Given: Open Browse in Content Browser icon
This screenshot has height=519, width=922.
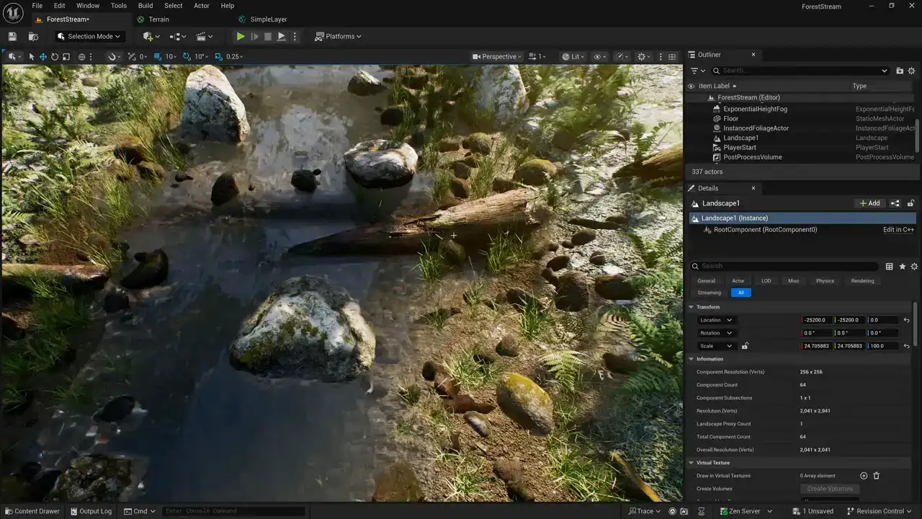Looking at the screenshot, I should 33,37.
